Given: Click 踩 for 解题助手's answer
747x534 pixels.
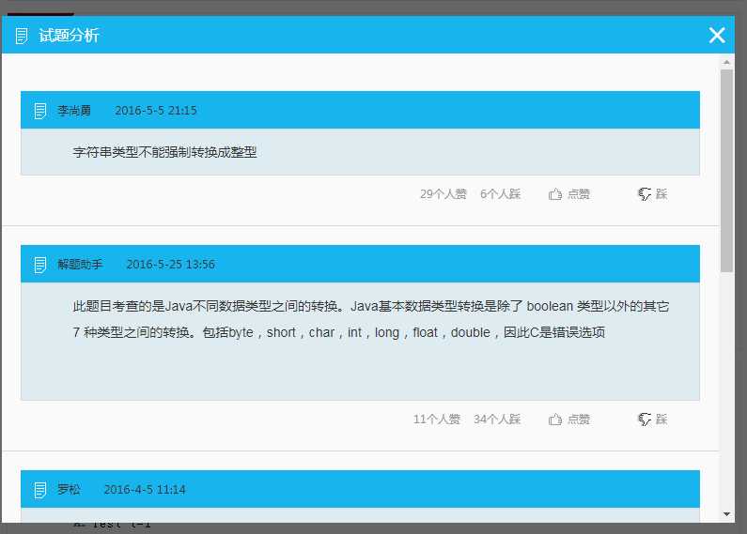Looking at the screenshot, I should [x=661, y=420].
